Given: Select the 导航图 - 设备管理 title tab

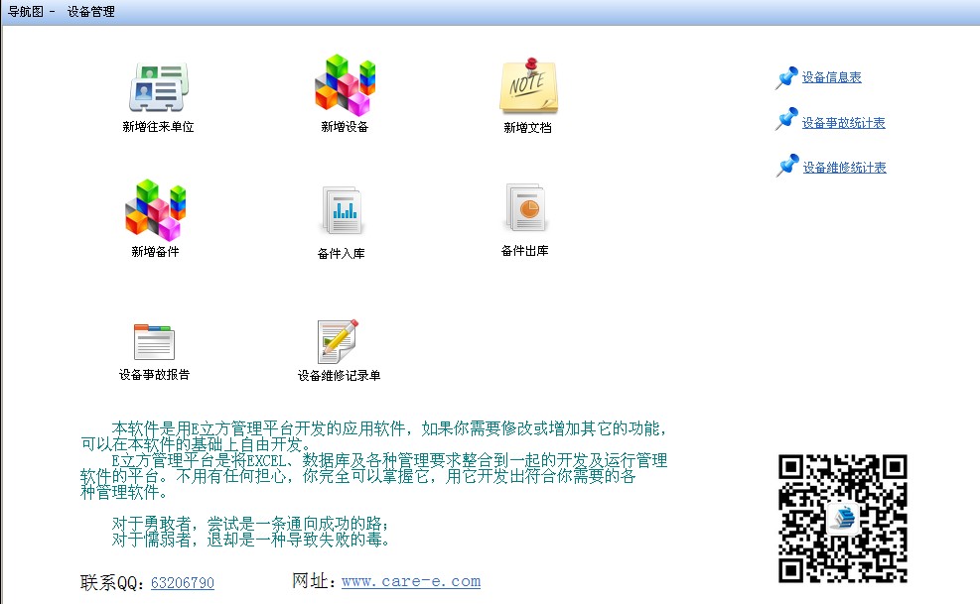Looking at the screenshot, I should (x=61, y=12).
